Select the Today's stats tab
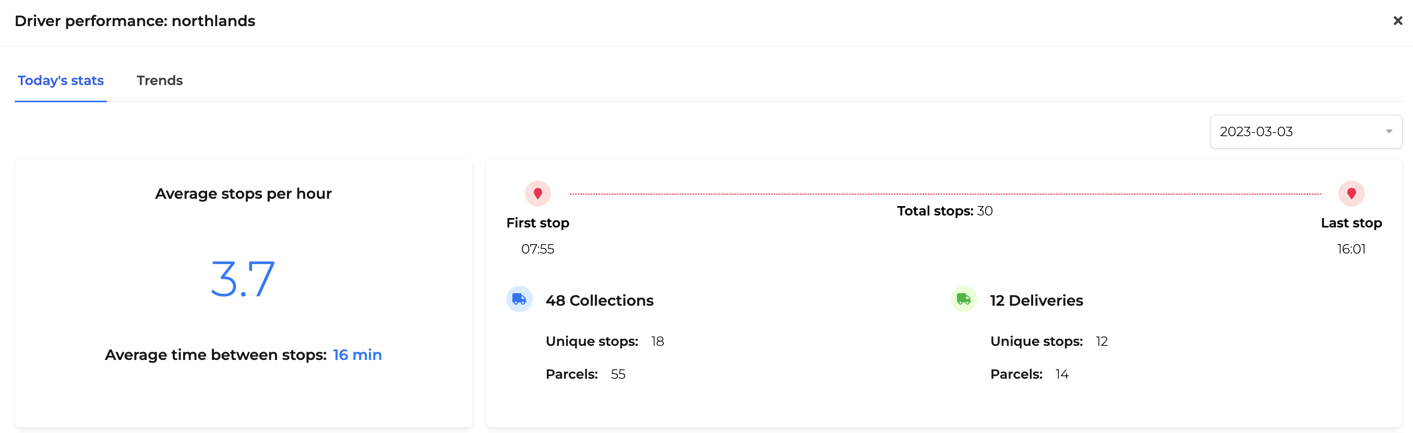Image resolution: width=1413 pixels, height=433 pixels. pyautogui.click(x=61, y=80)
